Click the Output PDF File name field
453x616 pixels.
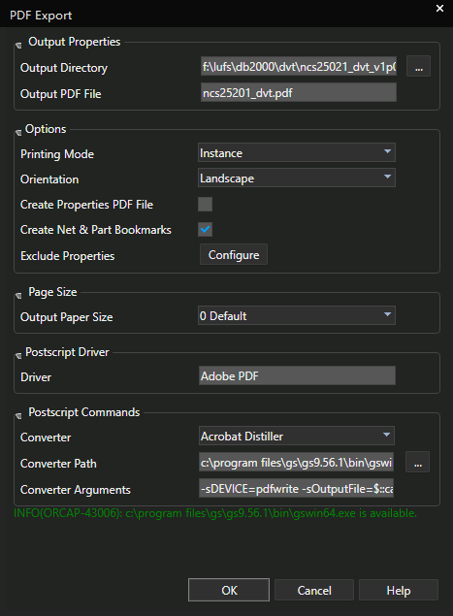tap(299, 93)
